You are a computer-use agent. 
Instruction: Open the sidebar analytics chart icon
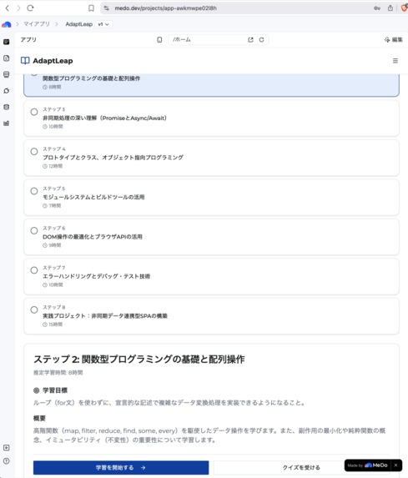pyautogui.click(x=6, y=123)
